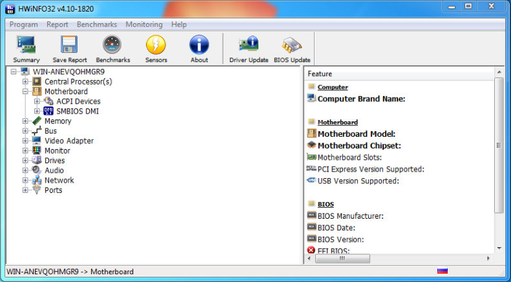Click the red EFI BIOS cross icon
Screen dimensions: 511x282
311,250
